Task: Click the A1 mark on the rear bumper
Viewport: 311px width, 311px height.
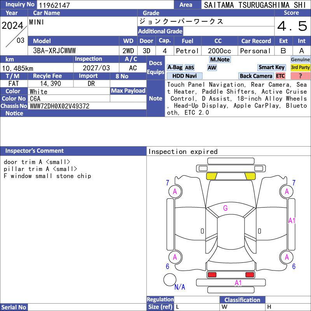Action: click(238, 283)
